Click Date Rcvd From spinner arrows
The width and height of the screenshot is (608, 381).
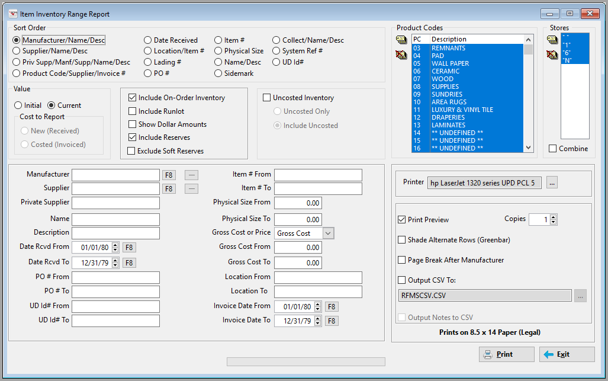coord(115,248)
